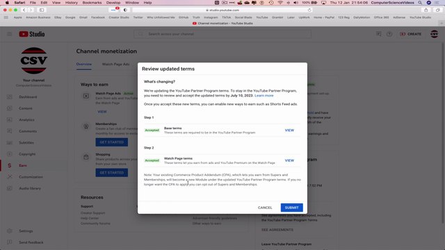The width and height of the screenshot is (445, 250).
Task: Open the Apple menu
Action: 7,3
